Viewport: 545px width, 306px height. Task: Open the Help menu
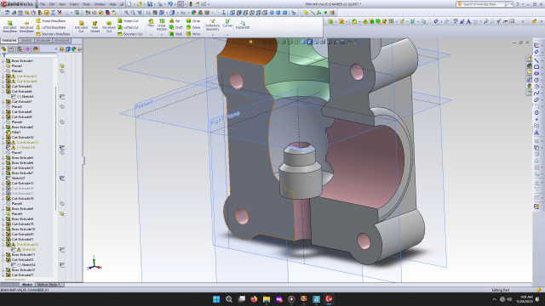coord(113,4)
